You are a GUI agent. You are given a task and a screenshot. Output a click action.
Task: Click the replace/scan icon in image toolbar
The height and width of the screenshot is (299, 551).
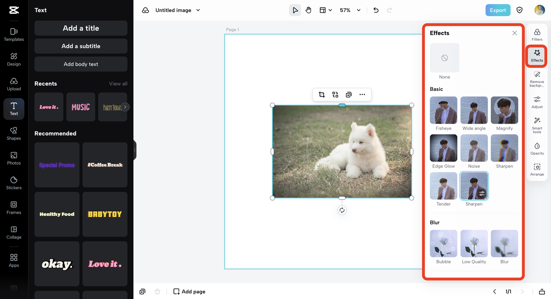335,95
